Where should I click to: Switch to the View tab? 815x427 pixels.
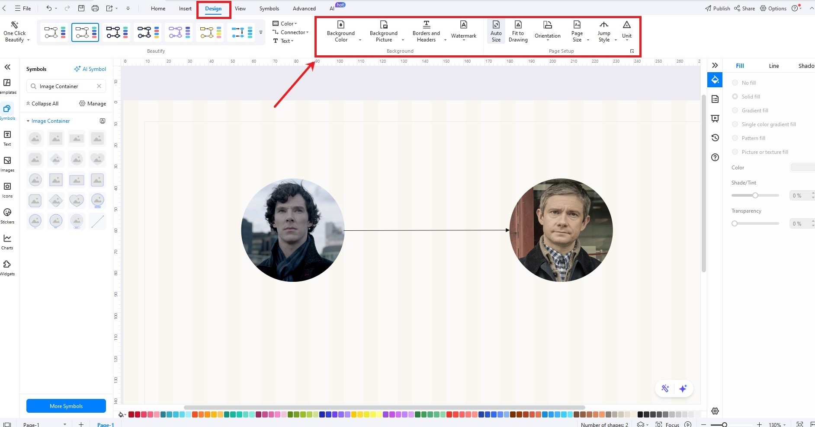click(240, 8)
